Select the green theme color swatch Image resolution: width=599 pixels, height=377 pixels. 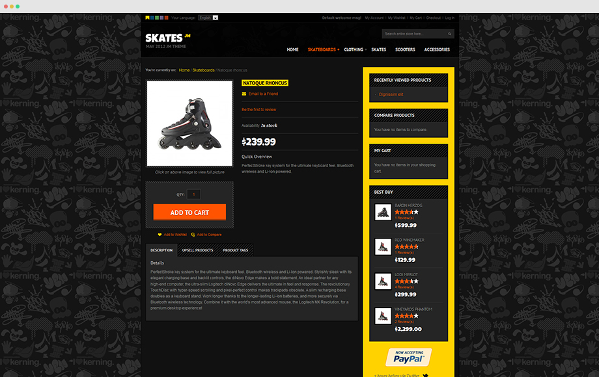(157, 18)
